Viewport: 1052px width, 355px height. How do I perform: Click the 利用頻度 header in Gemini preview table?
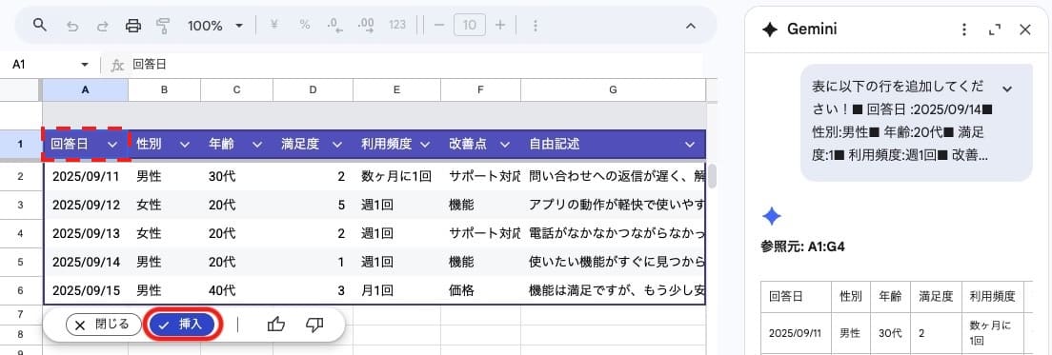coord(992,296)
